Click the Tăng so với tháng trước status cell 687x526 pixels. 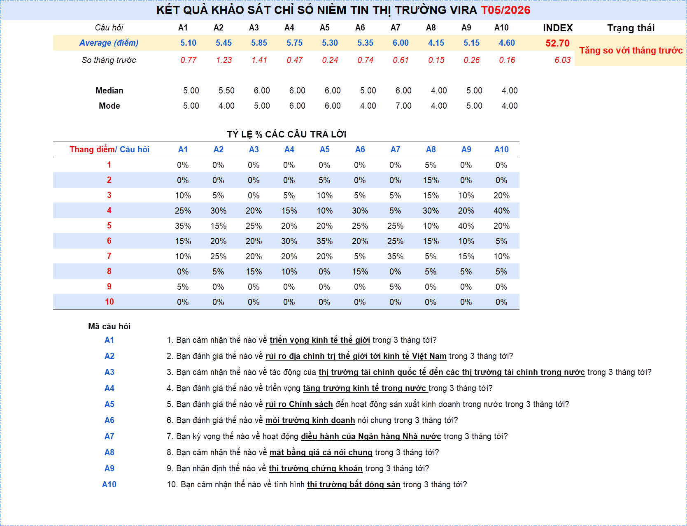(x=631, y=50)
